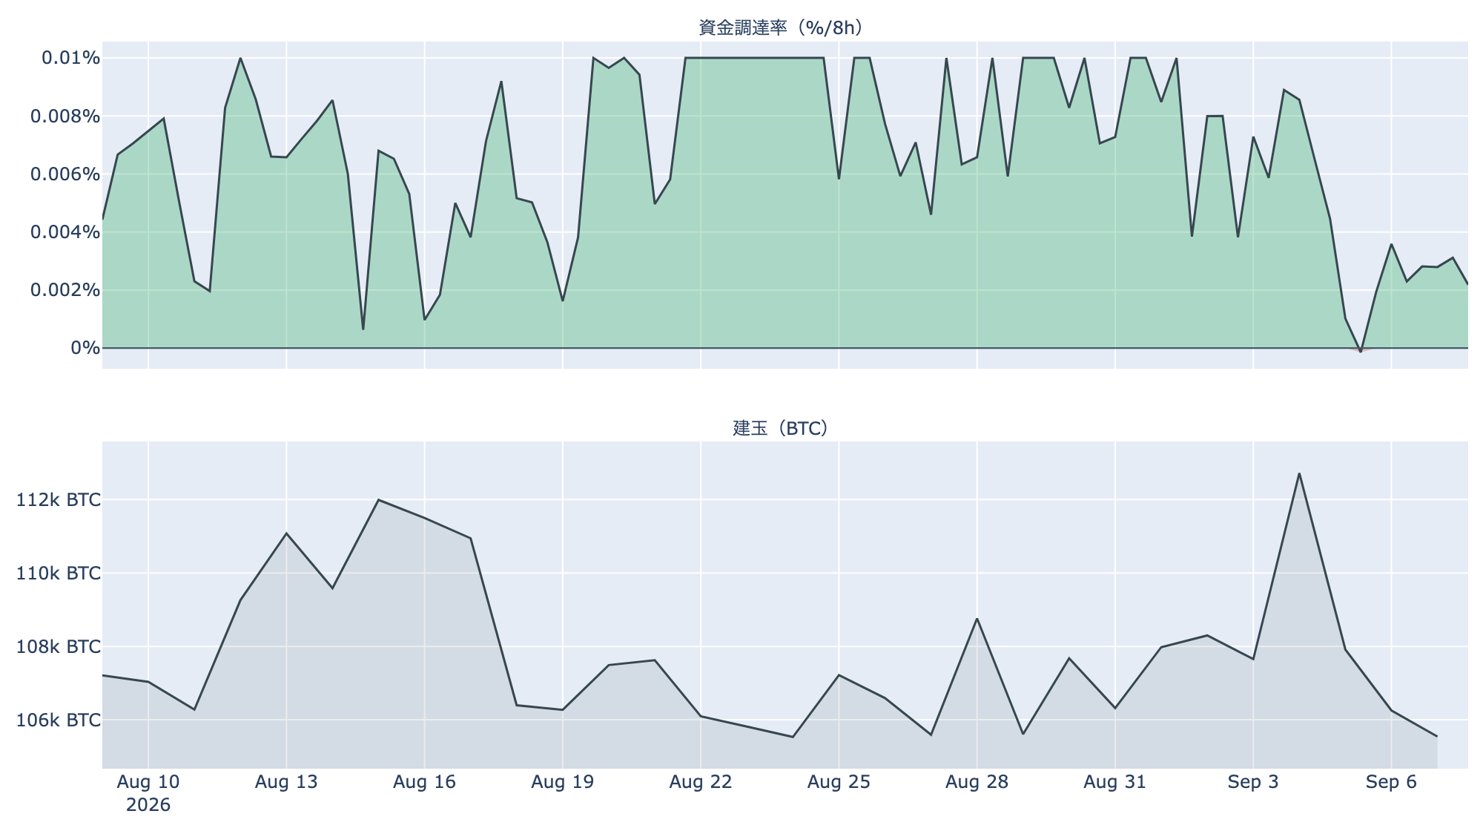Click the Aug 31 date label

pos(1115,782)
